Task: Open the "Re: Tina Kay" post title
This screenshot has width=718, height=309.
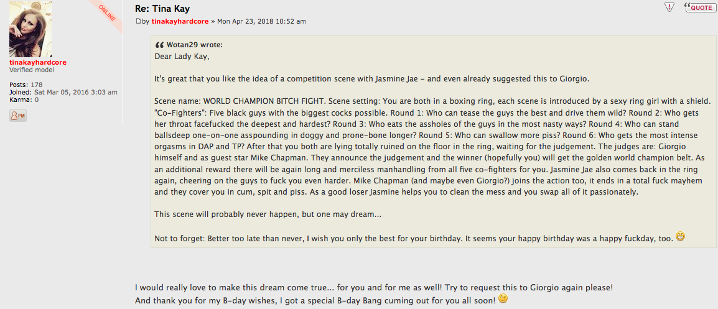Action: coord(162,9)
